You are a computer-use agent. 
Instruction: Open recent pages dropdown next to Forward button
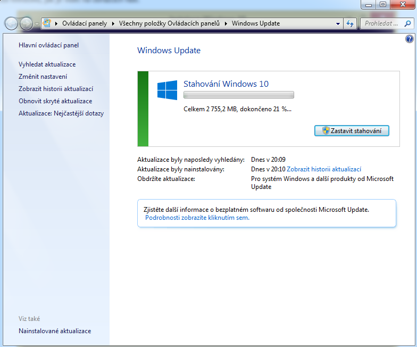pos(37,24)
